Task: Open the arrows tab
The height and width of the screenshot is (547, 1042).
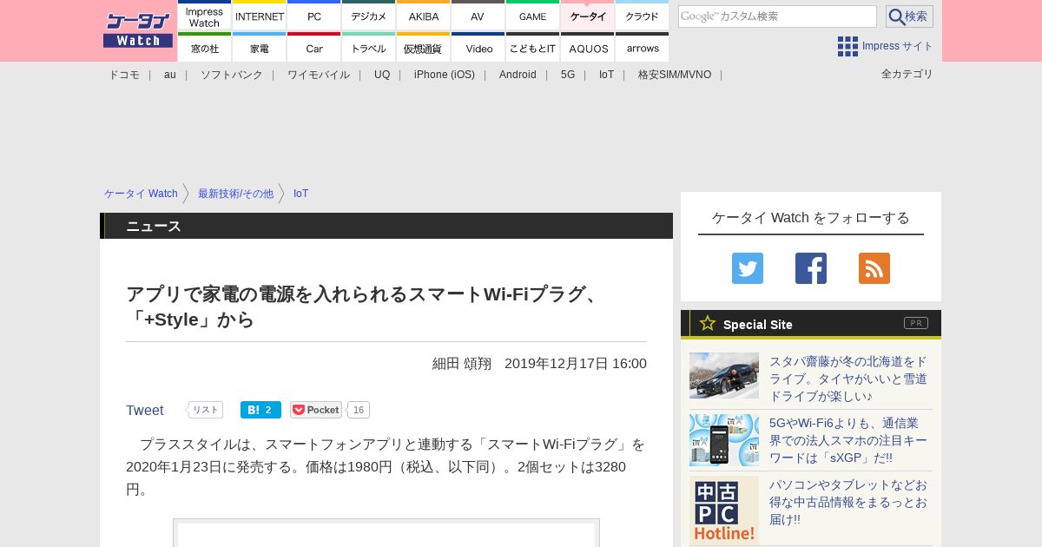Action: [643, 48]
